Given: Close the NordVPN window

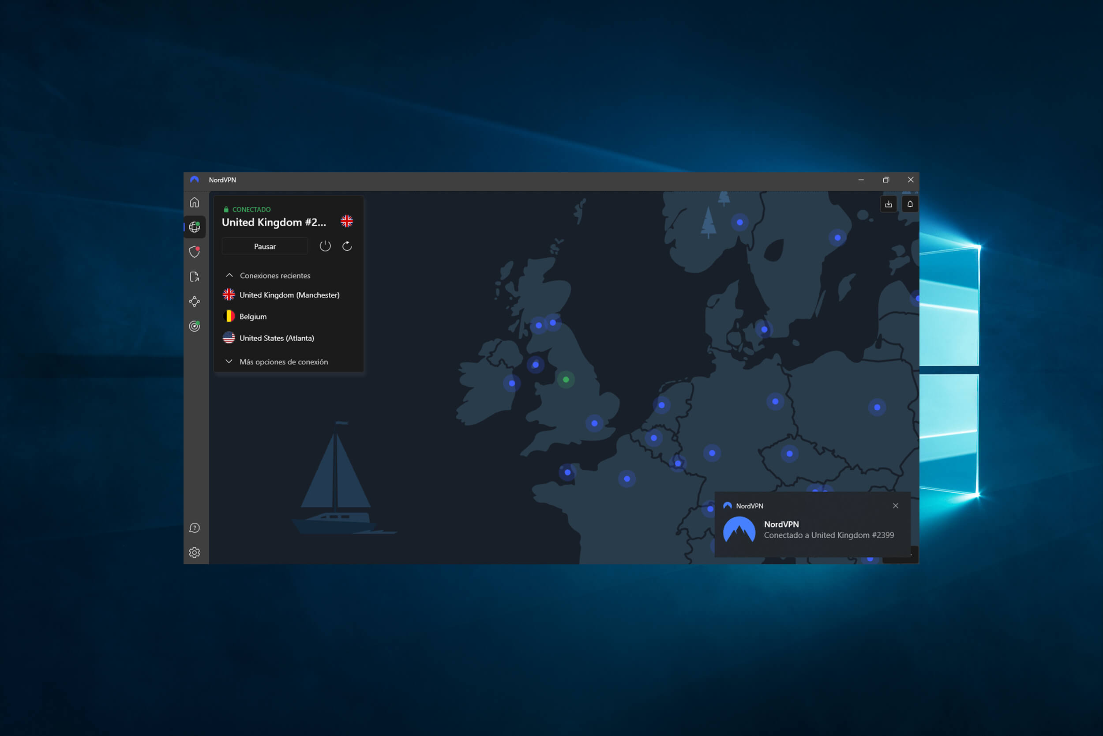Looking at the screenshot, I should (x=910, y=180).
